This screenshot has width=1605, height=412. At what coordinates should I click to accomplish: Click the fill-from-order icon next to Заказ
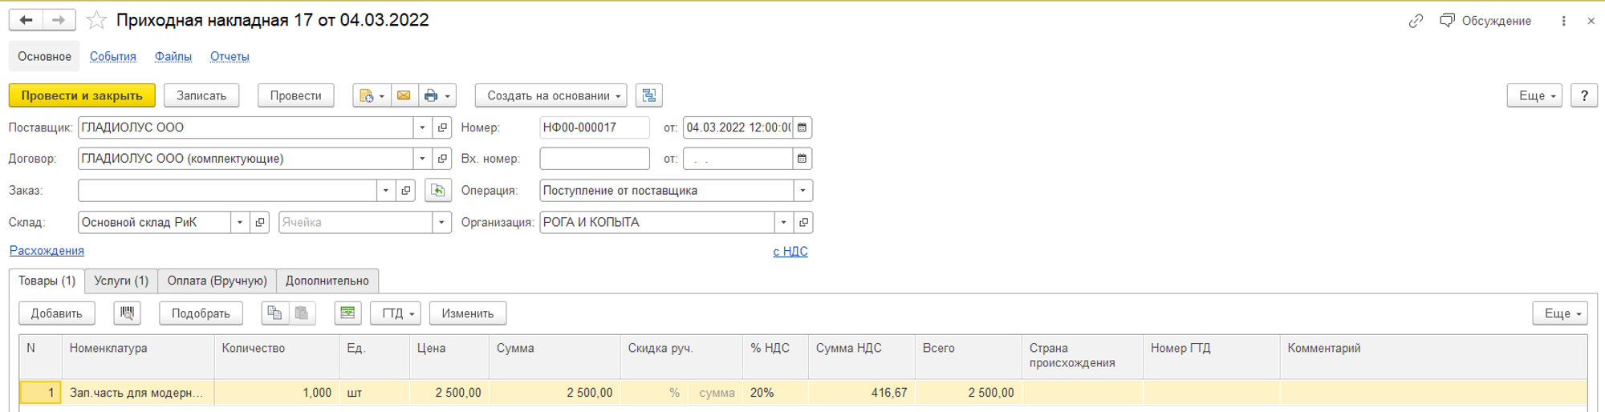point(437,191)
